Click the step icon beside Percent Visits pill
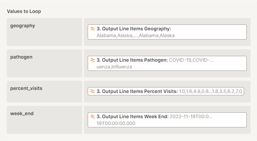 pos(92,91)
